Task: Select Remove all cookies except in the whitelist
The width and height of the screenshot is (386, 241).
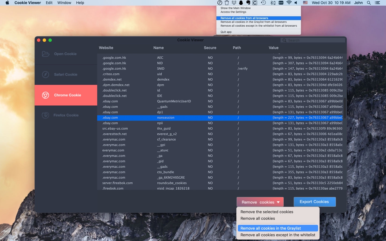Action: pyautogui.click(x=278, y=235)
